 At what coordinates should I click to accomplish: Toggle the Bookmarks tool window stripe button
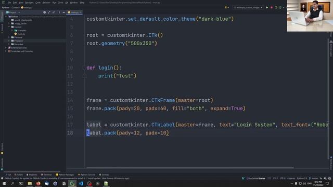[x=2, y=164]
